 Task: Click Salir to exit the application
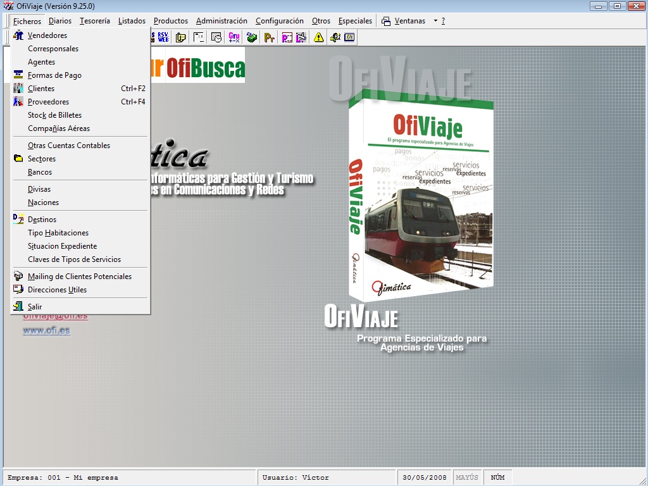35,307
